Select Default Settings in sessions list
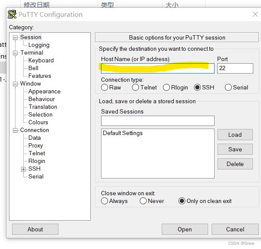The width and height of the screenshot is (261, 249). (x=123, y=133)
